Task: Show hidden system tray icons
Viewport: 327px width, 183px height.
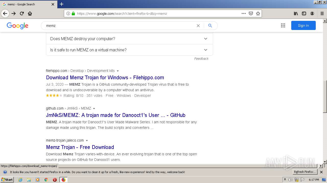Action: [x=285, y=180]
